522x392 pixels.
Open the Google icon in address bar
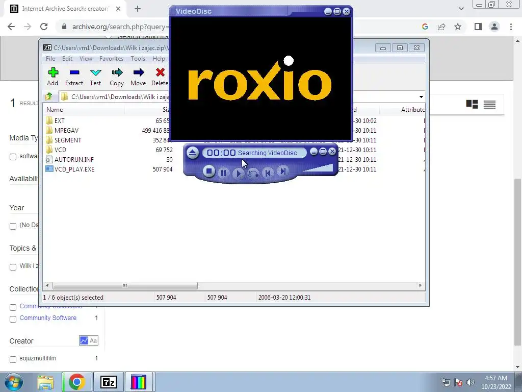(x=425, y=27)
